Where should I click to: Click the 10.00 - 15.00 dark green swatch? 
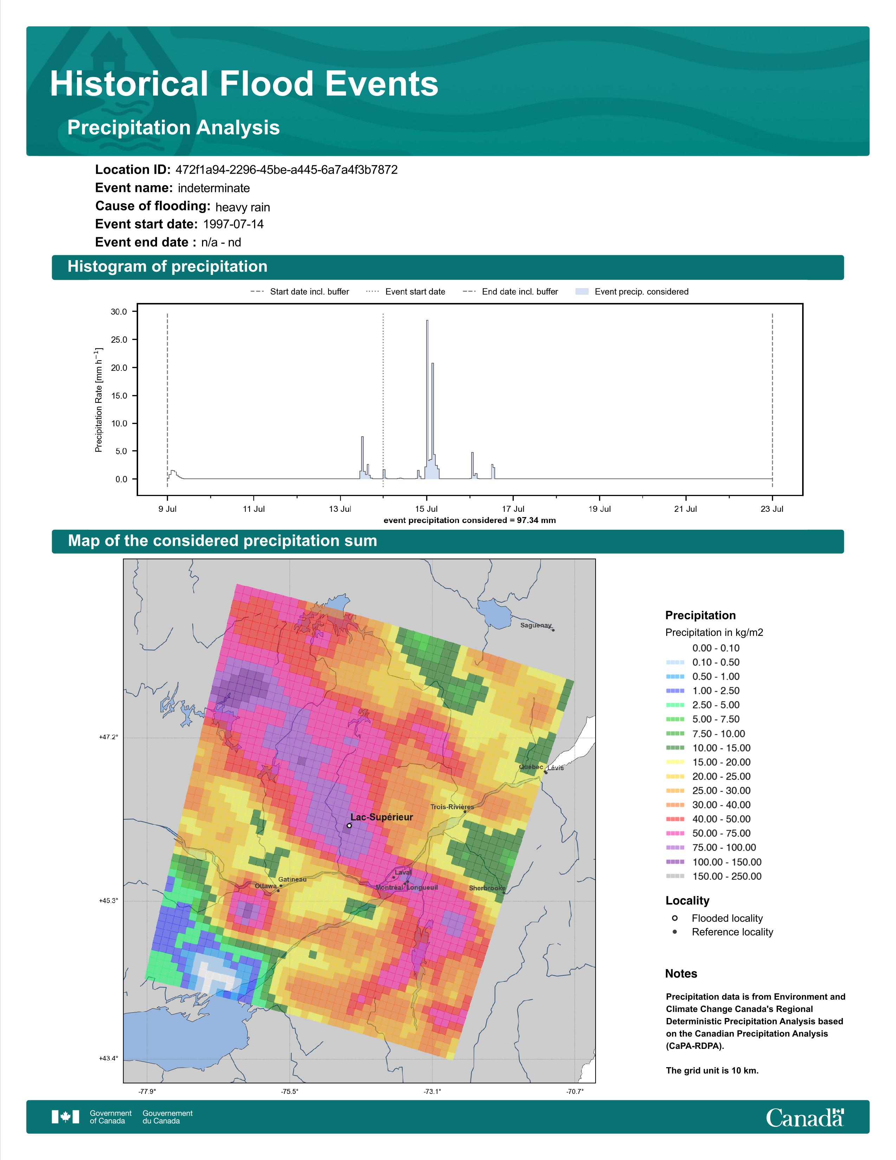(675, 748)
